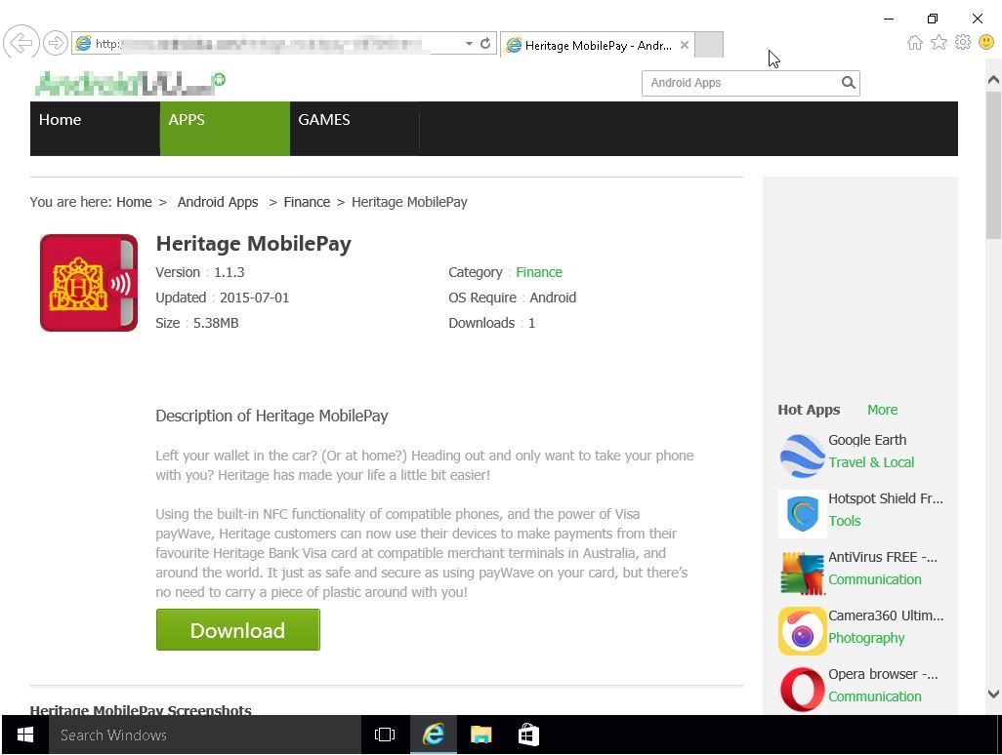Click the Google Earth app icon
This screenshot has height=755, width=1002.
tap(802, 456)
